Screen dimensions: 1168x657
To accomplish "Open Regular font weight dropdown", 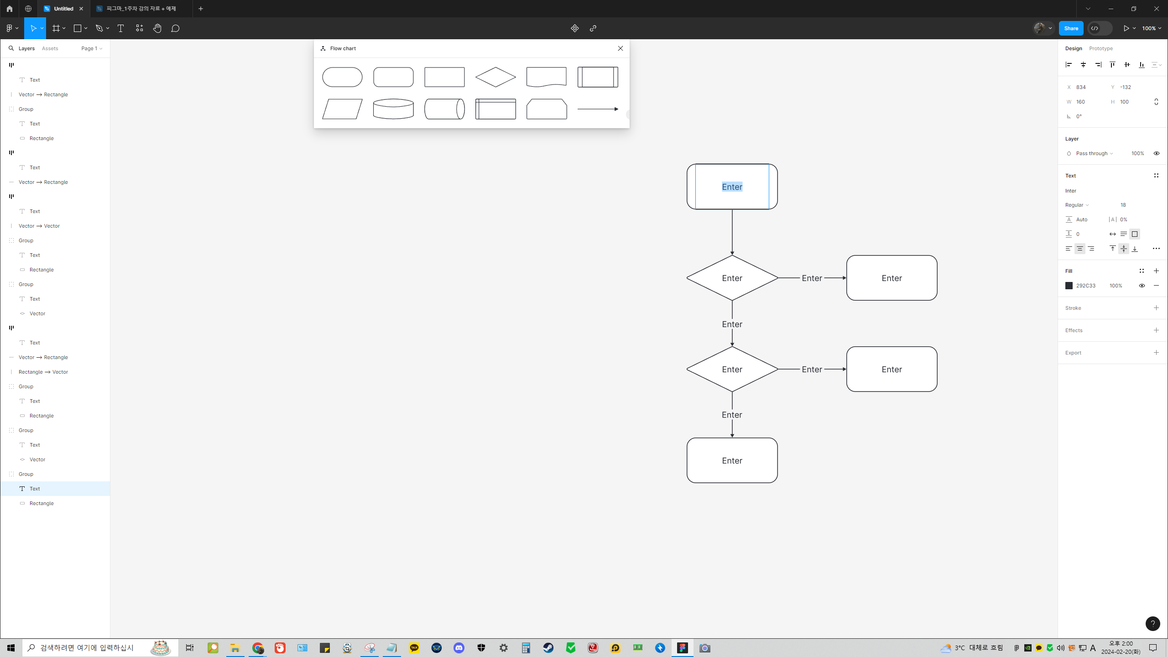I will (x=1077, y=205).
